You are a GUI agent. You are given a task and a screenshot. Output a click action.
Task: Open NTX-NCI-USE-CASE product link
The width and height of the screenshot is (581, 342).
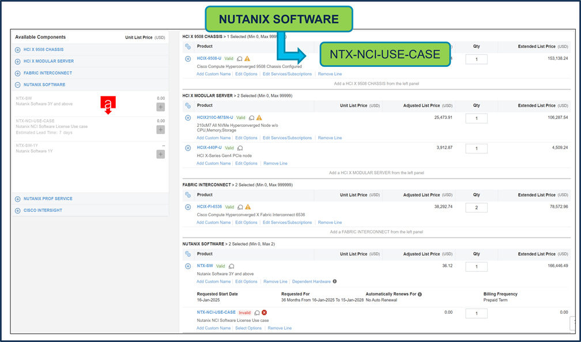point(216,312)
